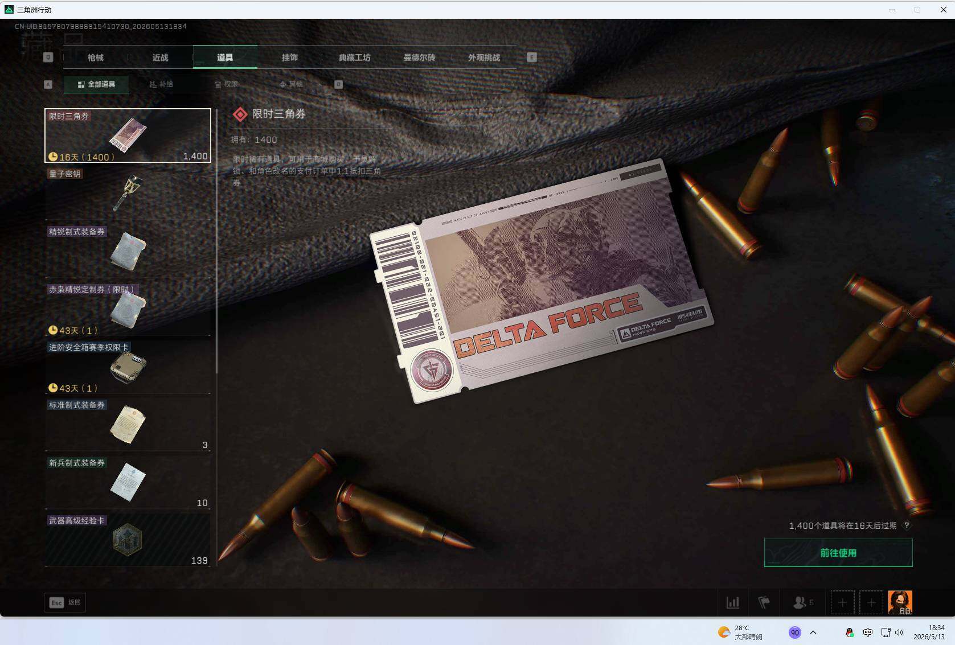The height and width of the screenshot is (645, 955).
Task: Switch to the 枪械 tab
Action: click(96, 57)
